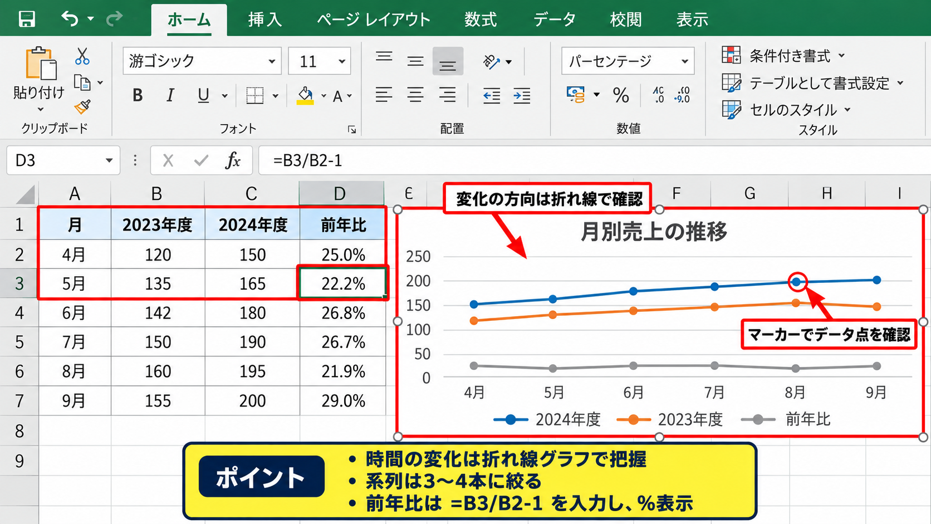Screen dimensions: 931x524
Task: Select cell with 26.8% value
Action: coord(343,313)
